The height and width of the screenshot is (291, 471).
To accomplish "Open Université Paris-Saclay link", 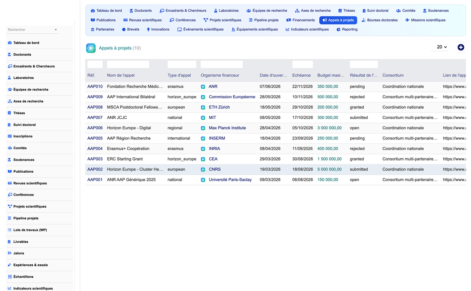I will pyautogui.click(x=230, y=180).
